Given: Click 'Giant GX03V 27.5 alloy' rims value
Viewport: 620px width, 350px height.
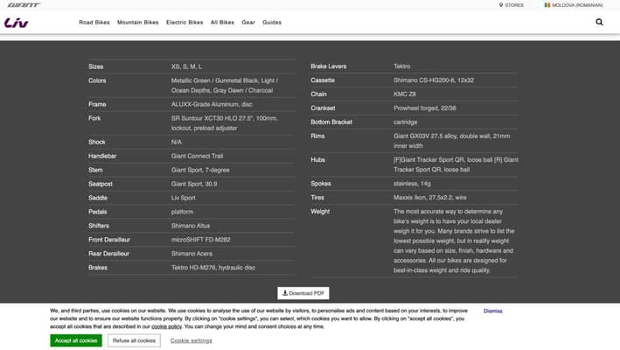Looking at the screenshot, I should tap(451, 141).
